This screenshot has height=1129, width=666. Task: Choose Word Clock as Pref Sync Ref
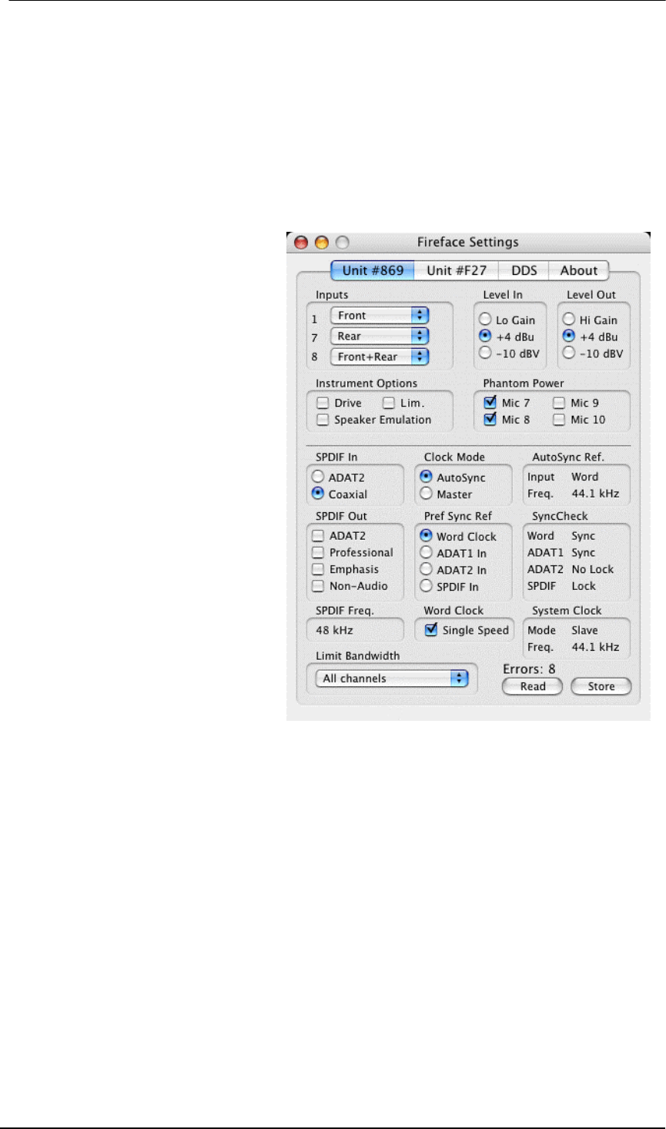point(427,535)
